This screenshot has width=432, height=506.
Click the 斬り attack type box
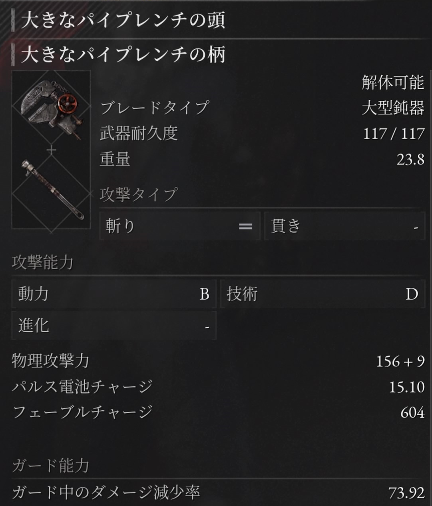coord(180,226)
